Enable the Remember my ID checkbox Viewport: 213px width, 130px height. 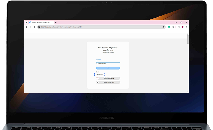coord(97,63)
